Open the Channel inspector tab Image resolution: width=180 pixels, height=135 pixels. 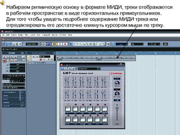point(11,102)
